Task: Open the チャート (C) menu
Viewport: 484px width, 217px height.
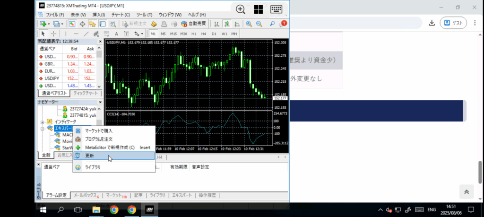Action: (121, 15)
